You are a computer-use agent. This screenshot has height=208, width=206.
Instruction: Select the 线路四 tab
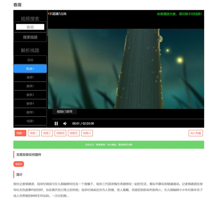60,133
